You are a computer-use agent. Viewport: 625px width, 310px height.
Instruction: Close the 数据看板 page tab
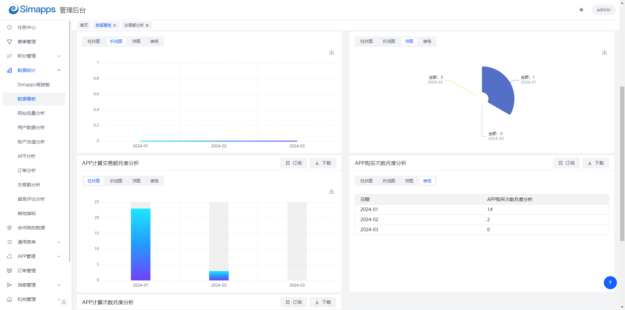click(x=115, y=25)
